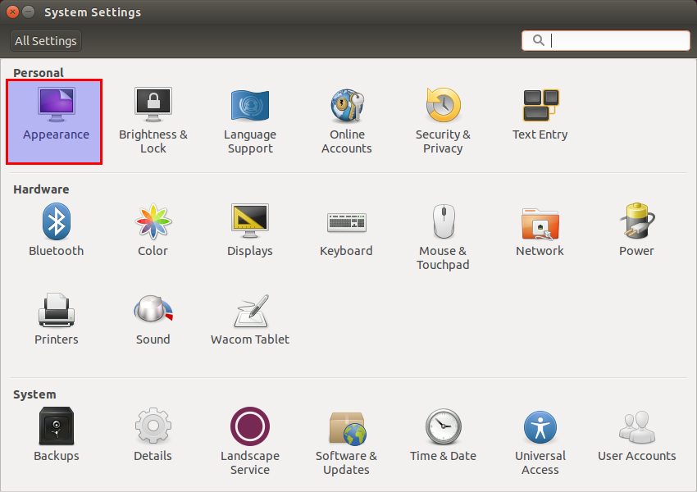Open Wacom Tablet settings

tap(250, 319)
